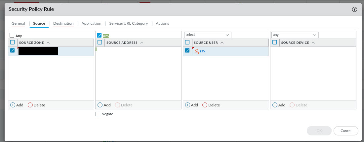The height and width of the screenshot is (142, 364).
Task: Click the Cancel button
Action: pyautogui.click(x=346, y=131)
